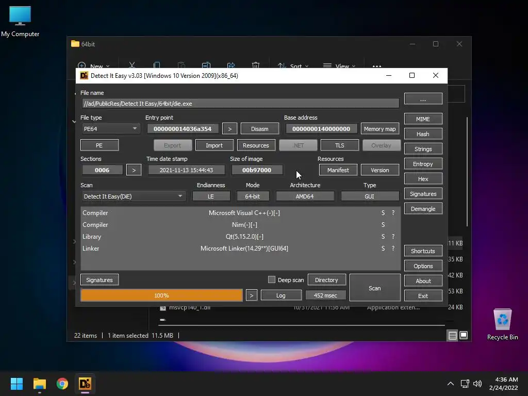
Task: Open the Strings viewer
Action: pyautogui.click(x=423, y=149)
